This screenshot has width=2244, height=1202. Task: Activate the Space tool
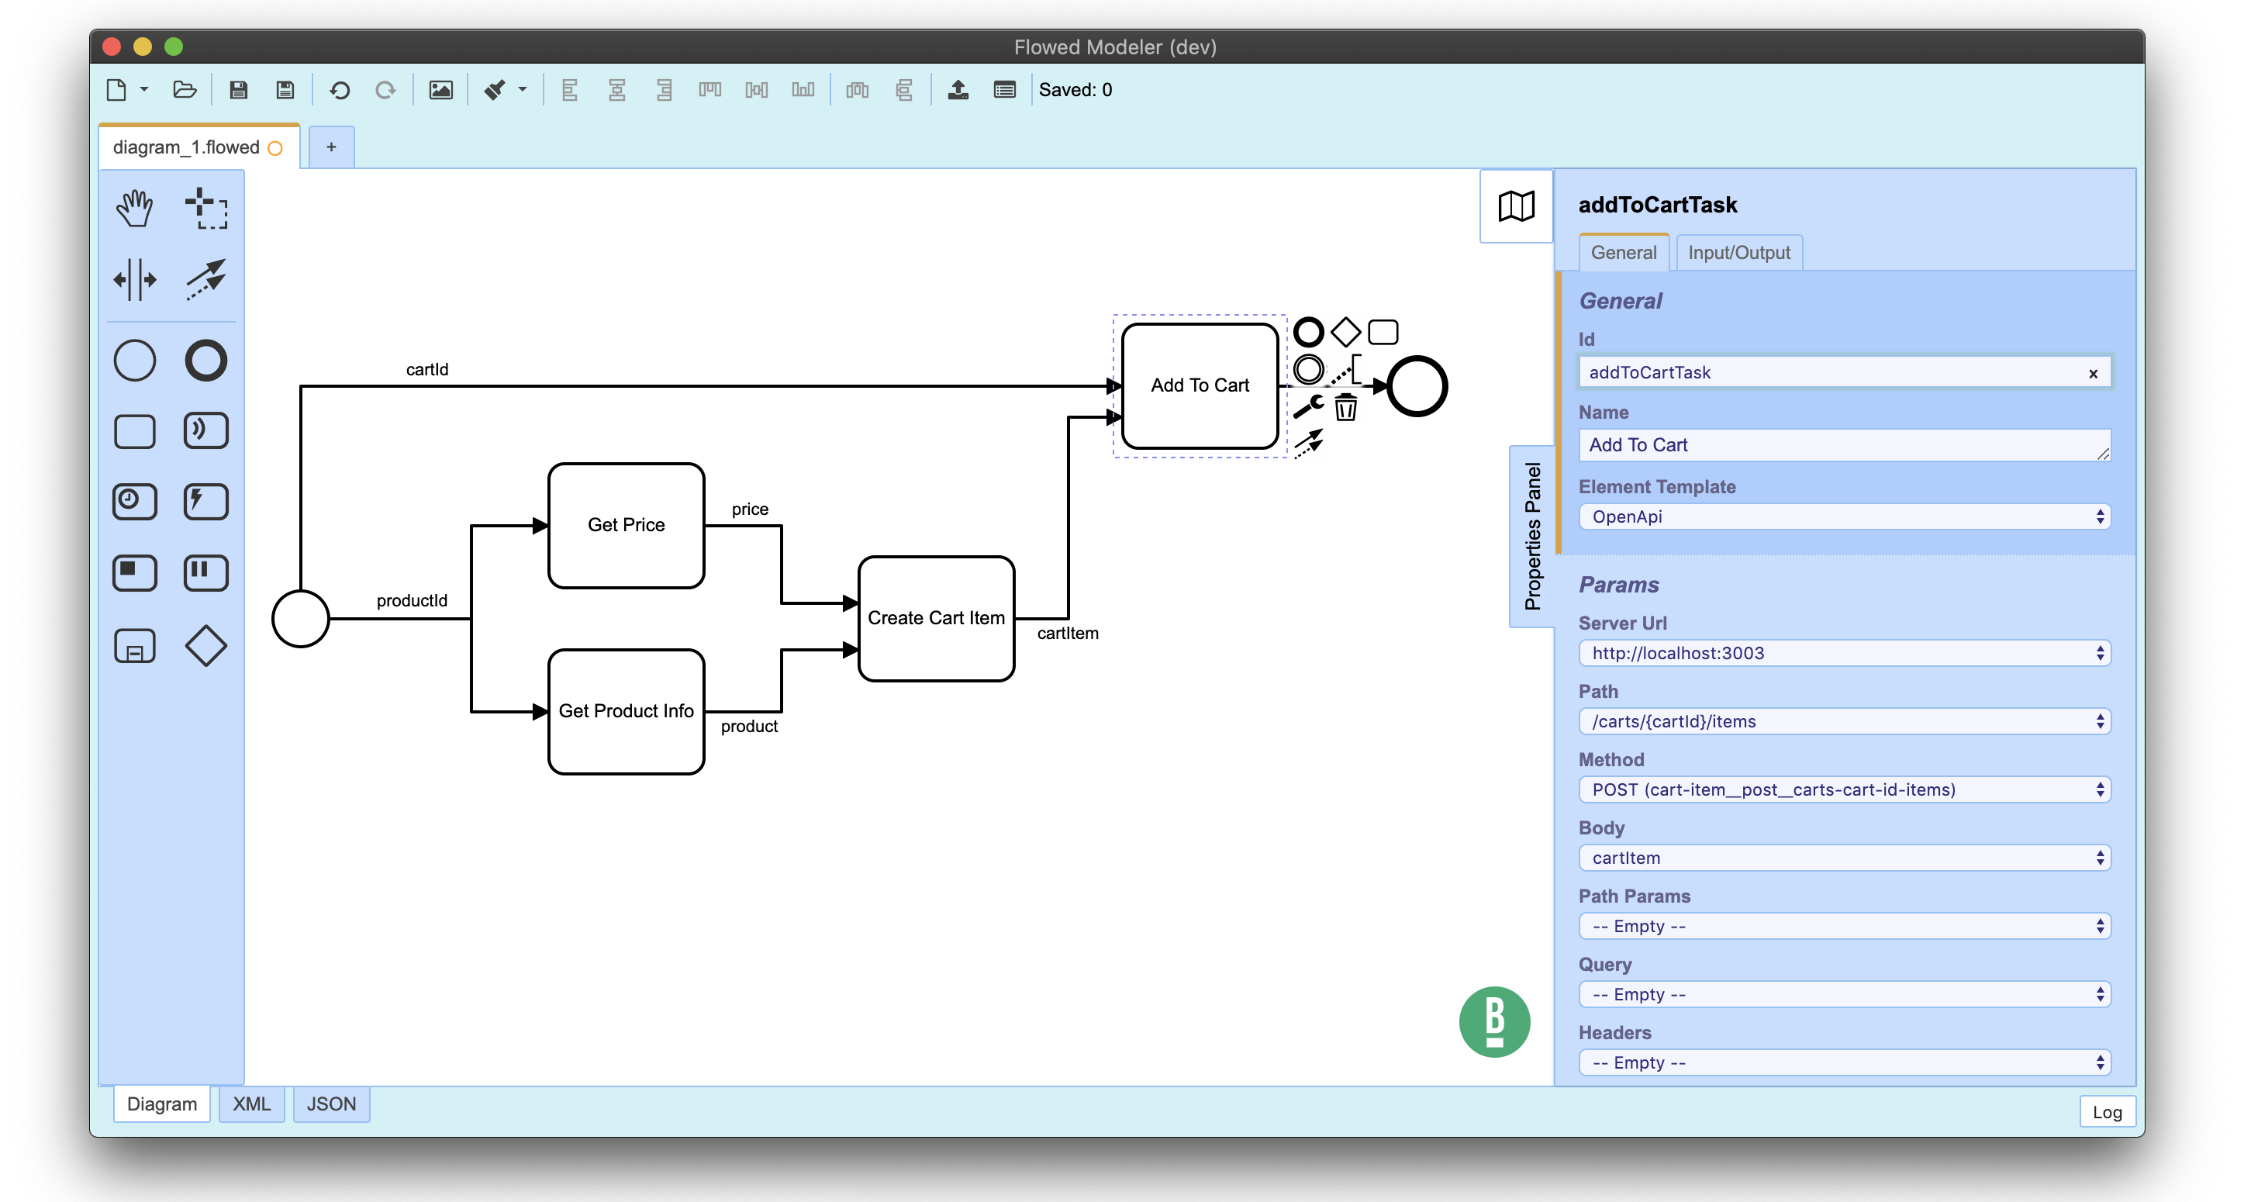tap(135, 280)
